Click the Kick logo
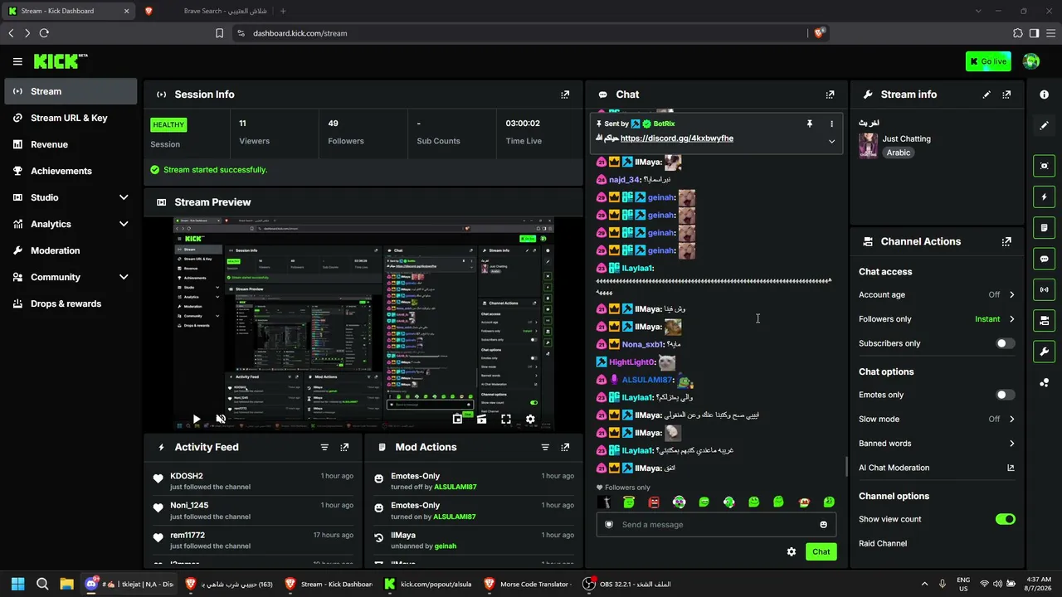This screenshot has height=597, width=1062. 61,61
